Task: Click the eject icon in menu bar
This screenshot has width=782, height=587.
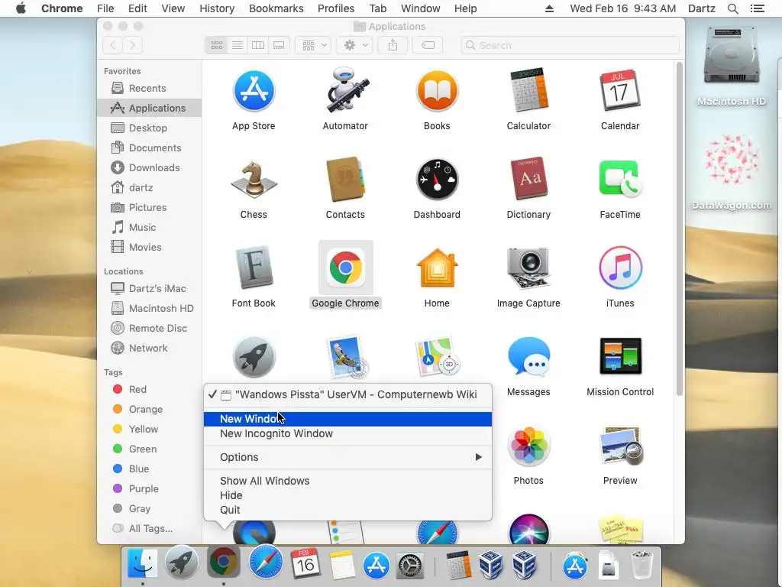Action: click(x=549, y=8)
